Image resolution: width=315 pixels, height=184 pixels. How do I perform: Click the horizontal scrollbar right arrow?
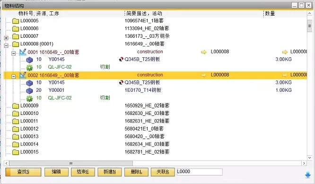[304, 163]
